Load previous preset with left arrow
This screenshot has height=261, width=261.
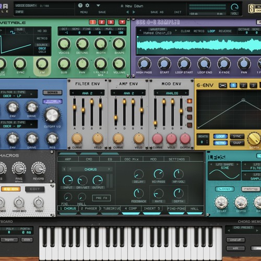(x=127, y=12)
